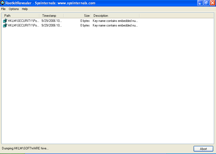Sort results by the Size column header

pyautogui.click(x=77, y=16)
